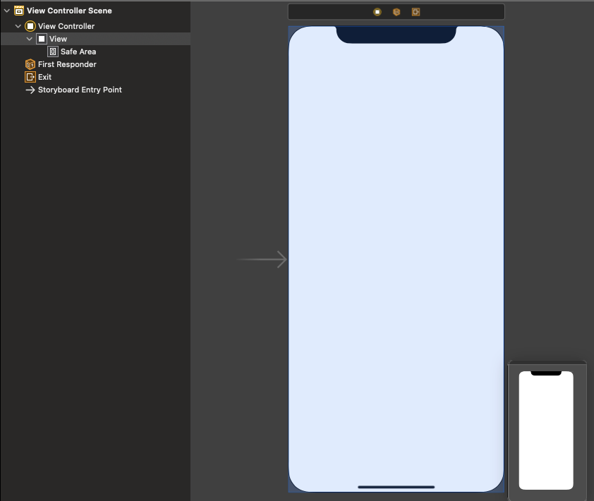The height and width of the screenshot is (501, 594).
Task: Collapse the View row disclosure chevron
Action: point(29,39)
